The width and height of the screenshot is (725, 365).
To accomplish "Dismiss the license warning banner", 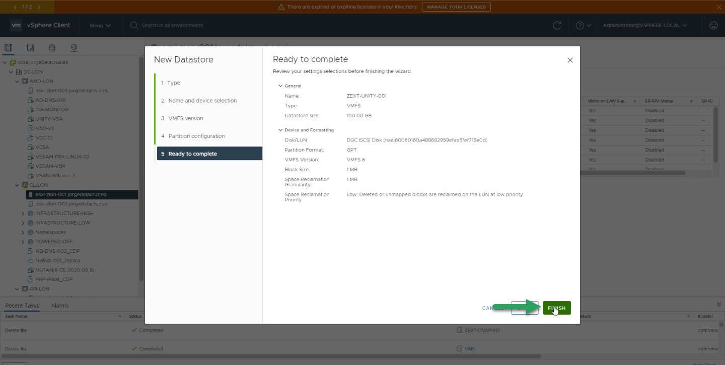I will 718,7.
